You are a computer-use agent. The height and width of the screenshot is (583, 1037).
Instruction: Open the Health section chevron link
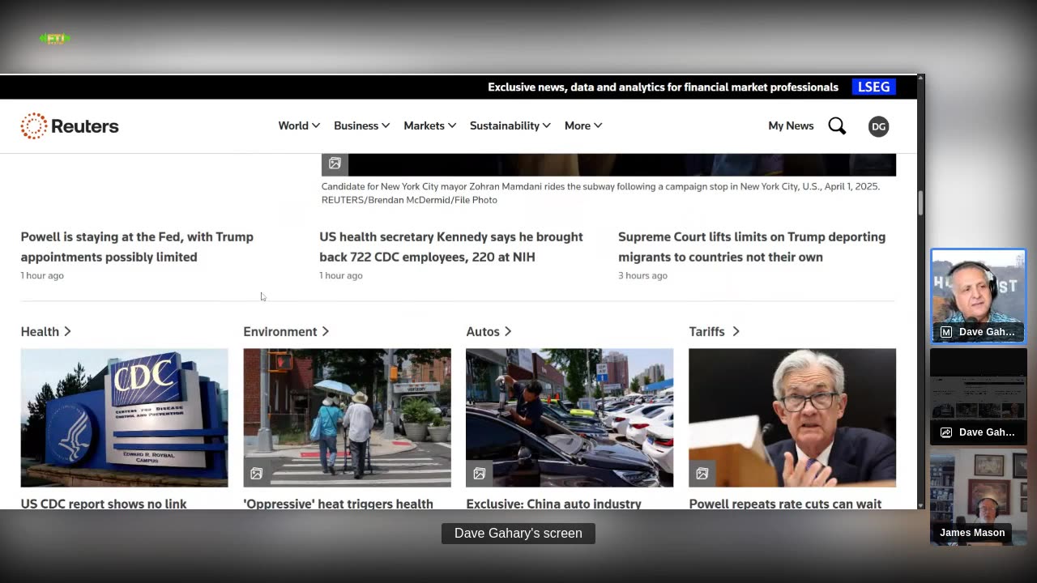coord(46,331)
